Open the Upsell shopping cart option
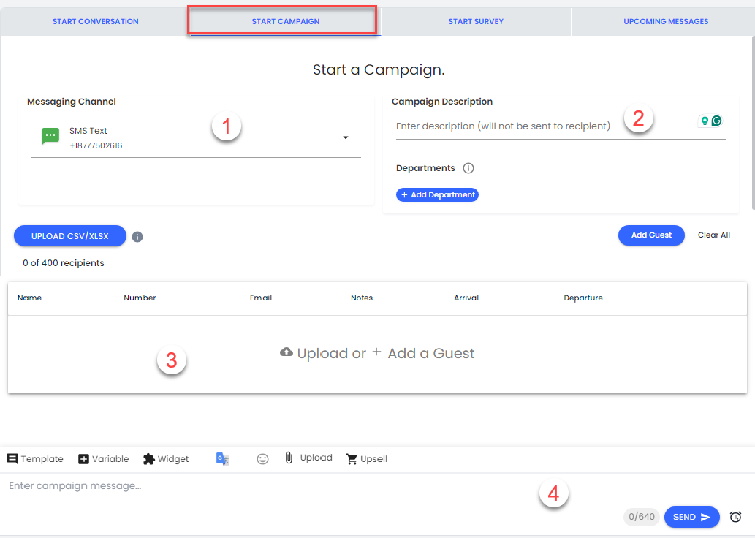755x538 pixels. coord(366,459)
